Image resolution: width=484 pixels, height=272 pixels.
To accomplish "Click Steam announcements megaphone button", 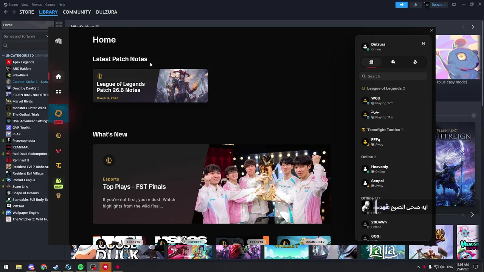I will coord(402,5).
